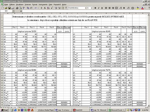Click the AutoSum sigma icon

click(x=42, y=8)
